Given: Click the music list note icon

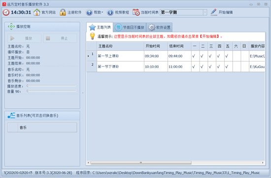Looking at the screenshot, I should point(11,115).
